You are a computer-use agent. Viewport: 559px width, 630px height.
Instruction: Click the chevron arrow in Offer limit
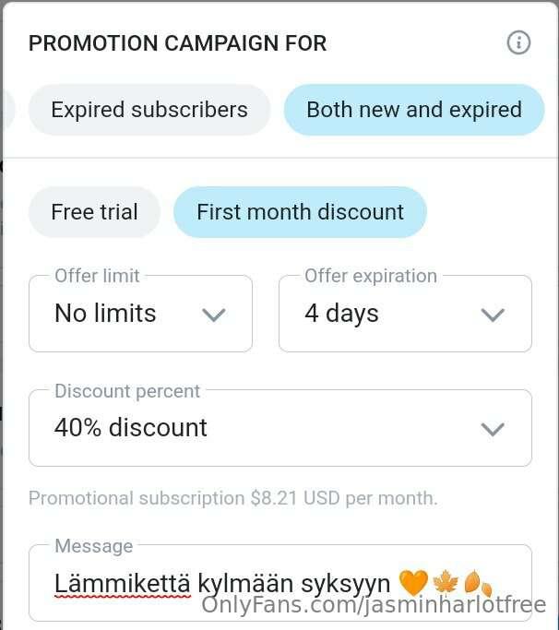213,315
